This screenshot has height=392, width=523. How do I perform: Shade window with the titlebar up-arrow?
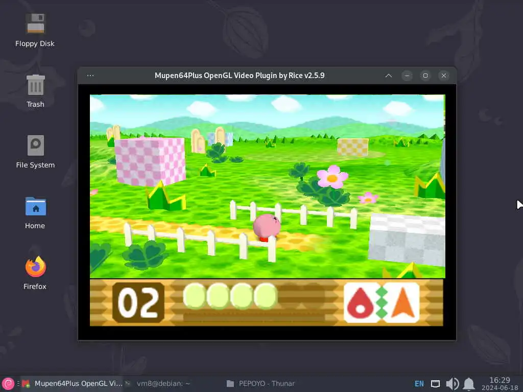pyautogui.click(x=389, y=76)
